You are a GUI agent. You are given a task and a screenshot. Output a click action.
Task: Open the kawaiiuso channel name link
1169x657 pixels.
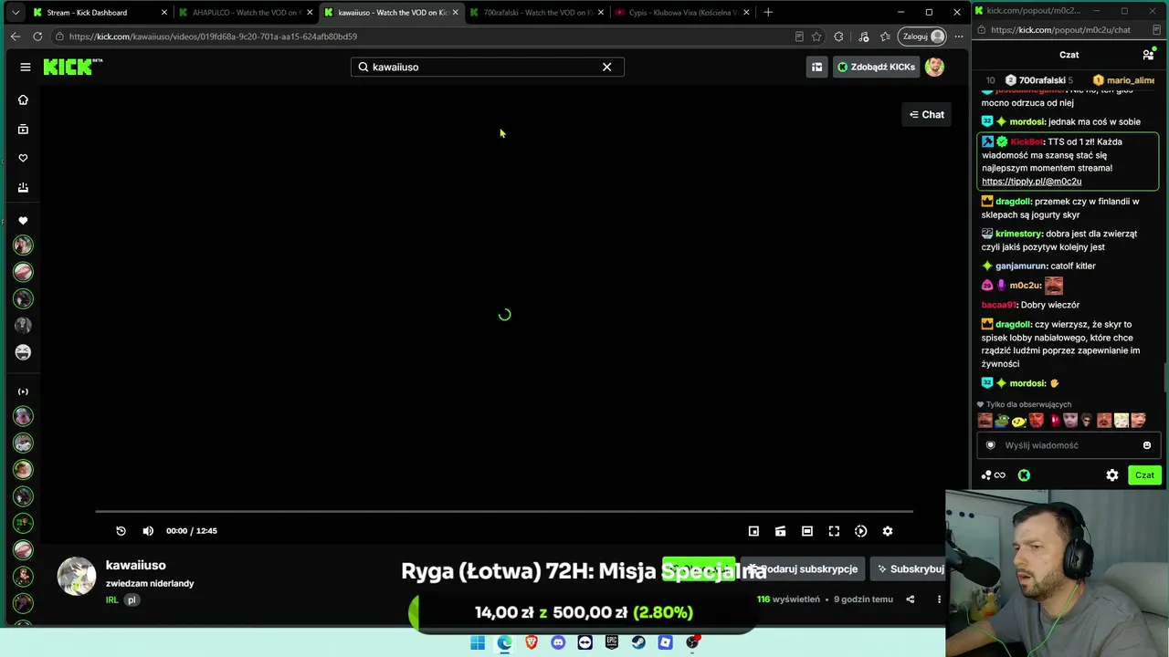click(x=136, y=566)
